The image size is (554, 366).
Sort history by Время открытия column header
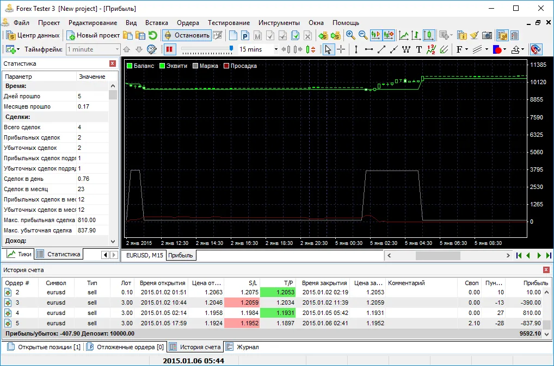[x=162, y=283]
